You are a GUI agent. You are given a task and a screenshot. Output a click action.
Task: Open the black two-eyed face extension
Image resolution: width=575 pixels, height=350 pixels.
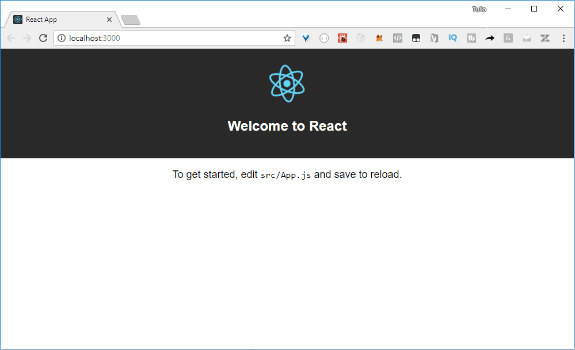pyautogui.click(x=416, y=38)
